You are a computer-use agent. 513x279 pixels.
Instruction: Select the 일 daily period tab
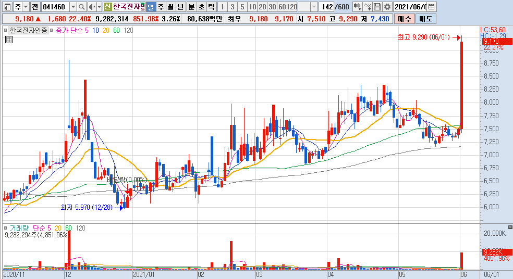click(x=151, y=7)
